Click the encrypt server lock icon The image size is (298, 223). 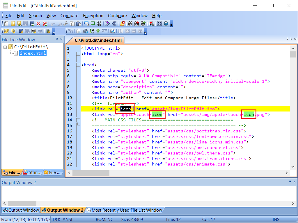[48, 31]
